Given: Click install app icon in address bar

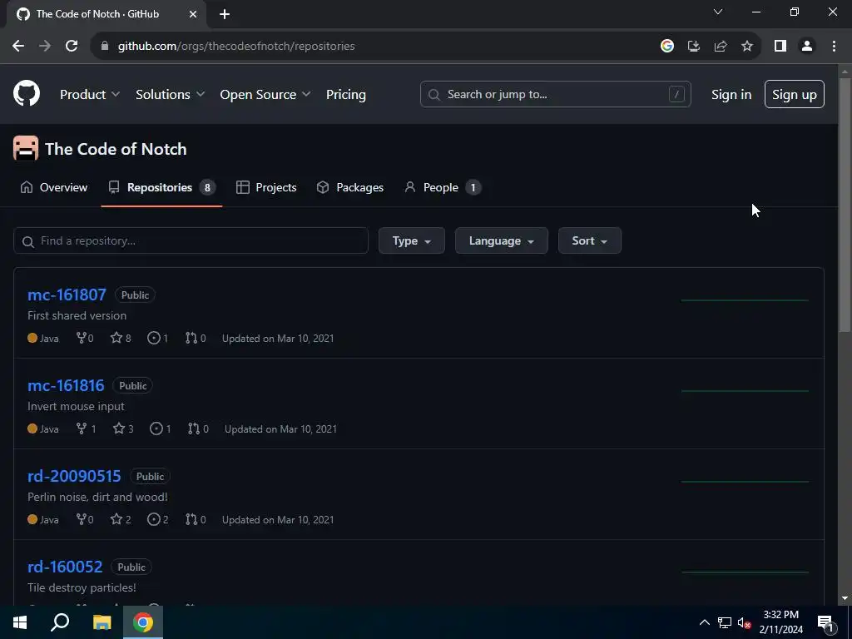Looking at the screenshot, I should click(693, 47).
